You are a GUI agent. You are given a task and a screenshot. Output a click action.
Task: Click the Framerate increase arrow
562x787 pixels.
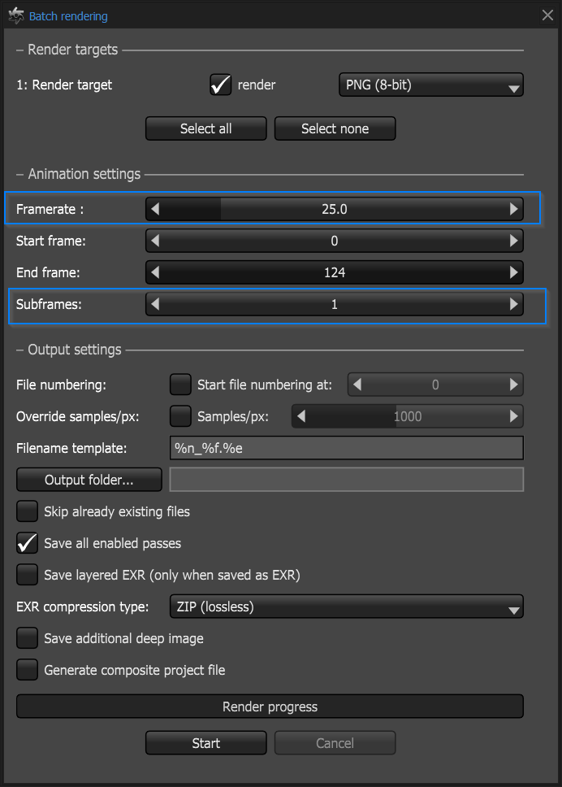[x=513, y=209]
